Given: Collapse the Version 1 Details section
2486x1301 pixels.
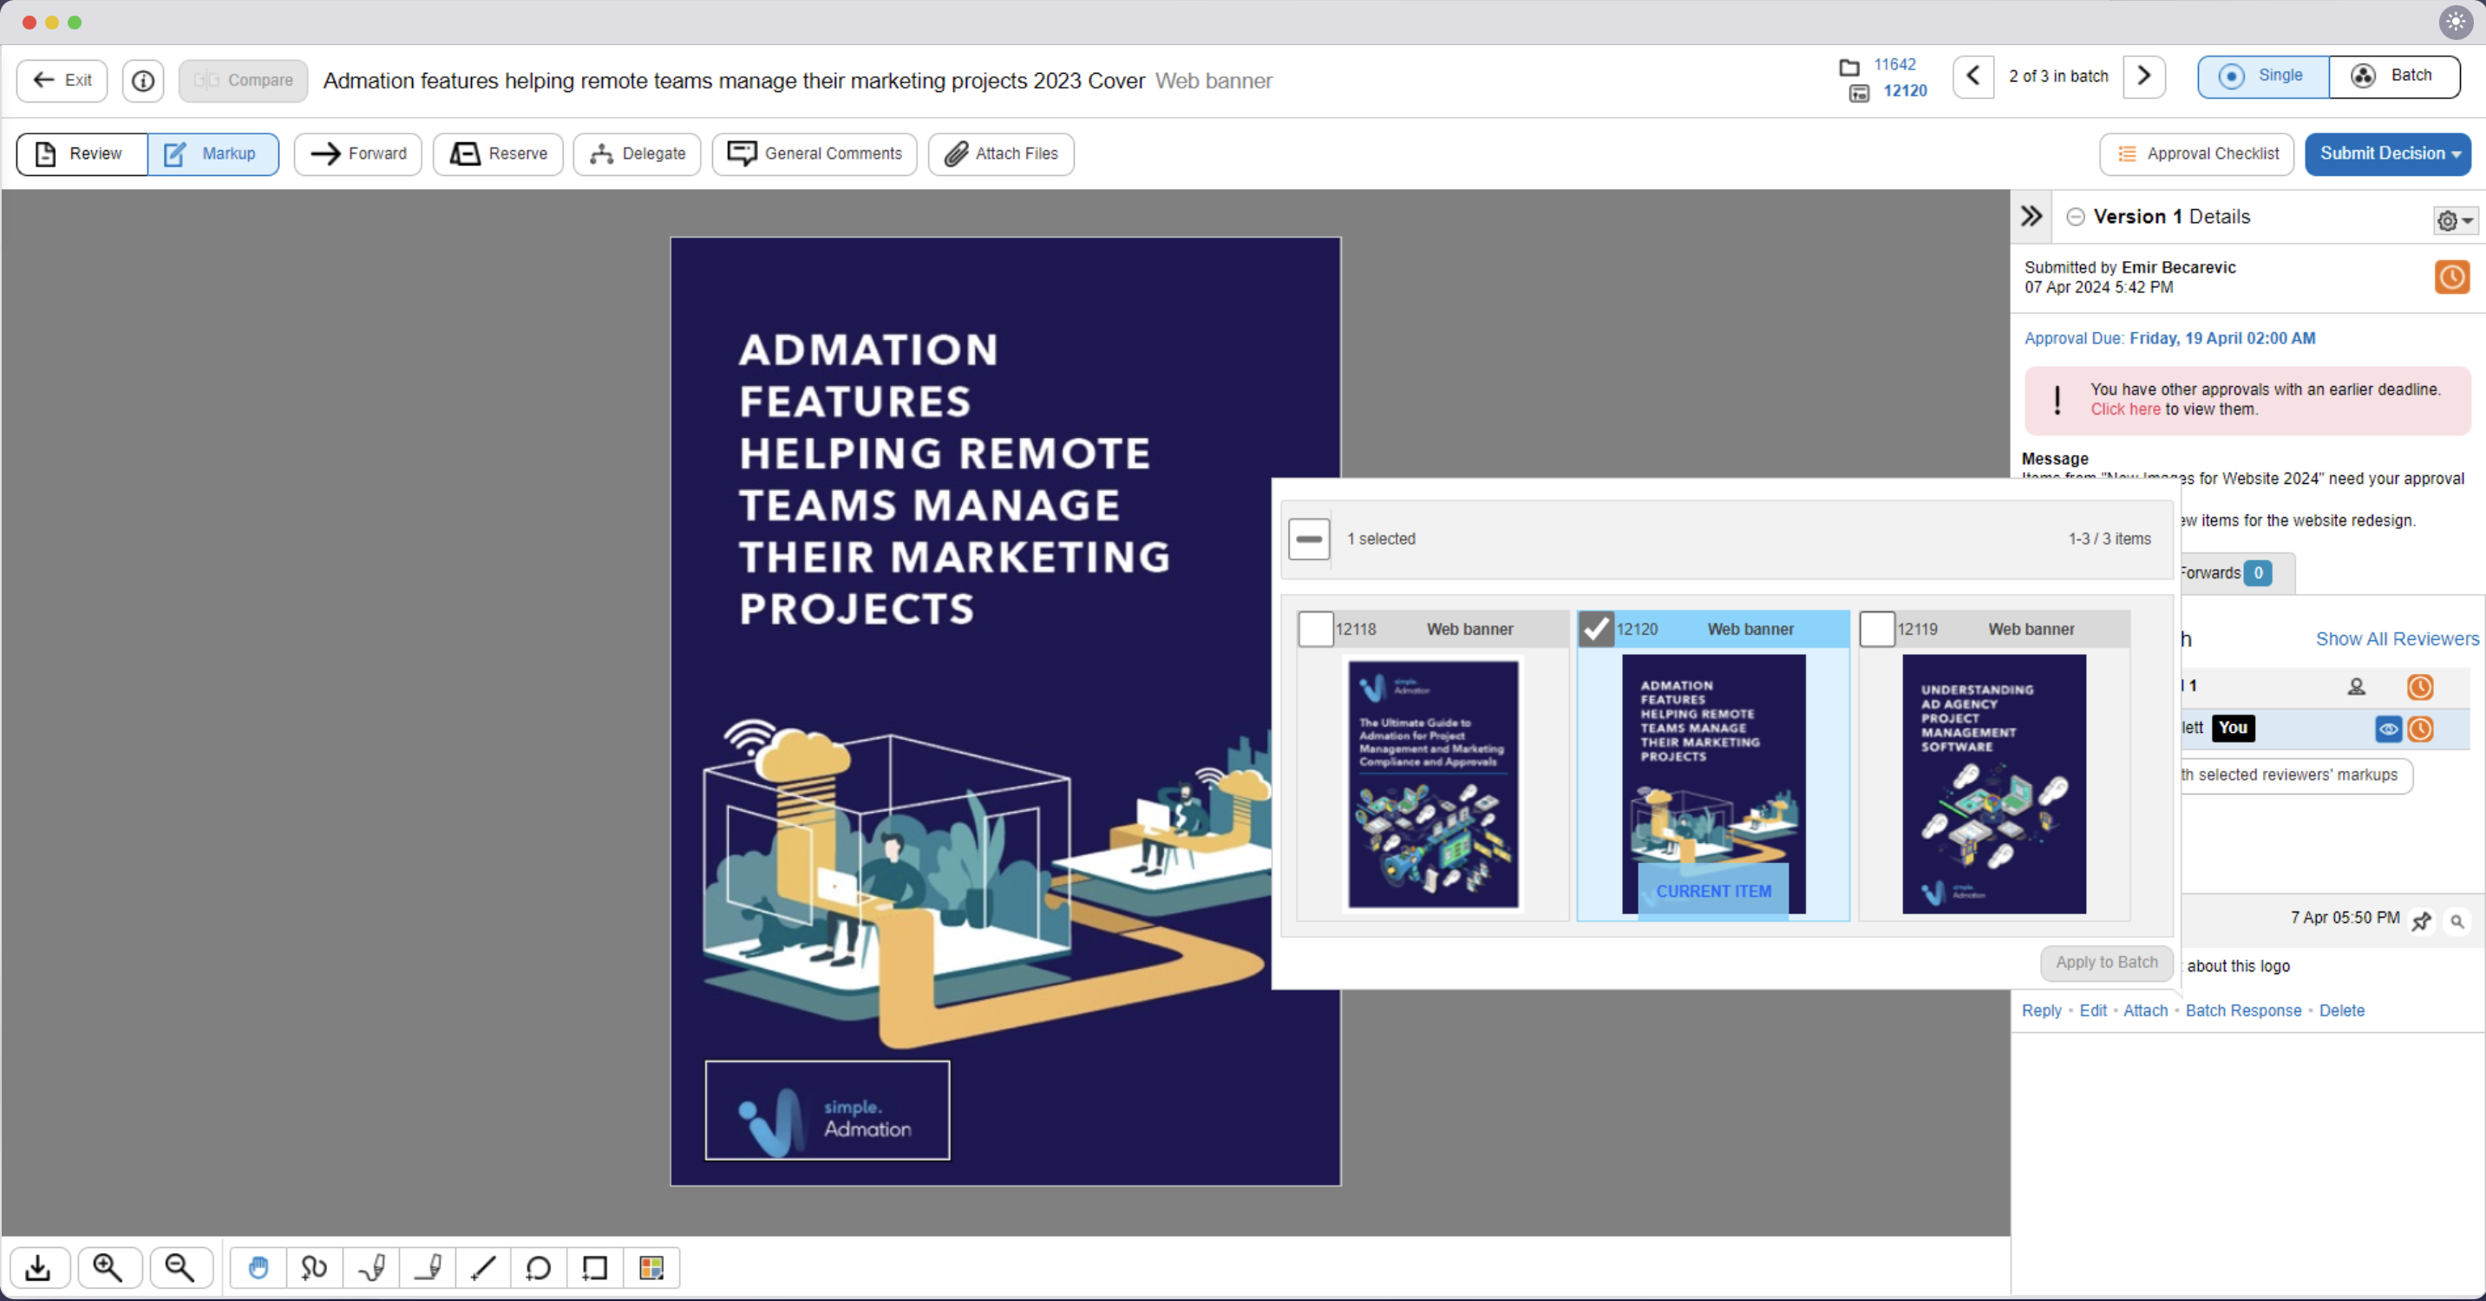Looking at the screenshot, I should click(2075, 217).
